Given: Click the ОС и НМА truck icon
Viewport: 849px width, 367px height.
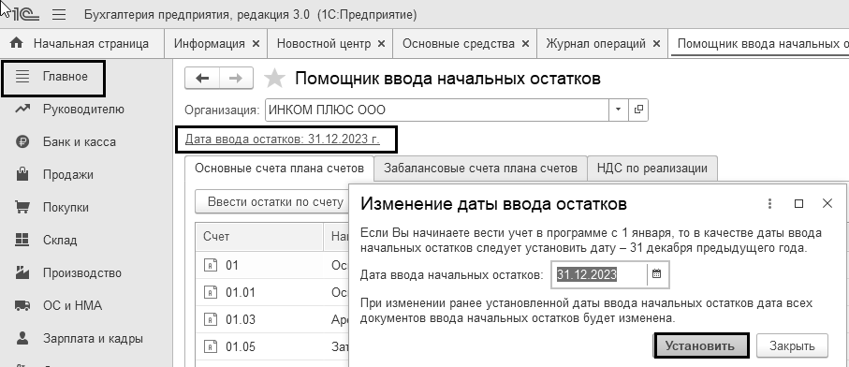Looking at the screenshot, I should [x=22, y=306].
